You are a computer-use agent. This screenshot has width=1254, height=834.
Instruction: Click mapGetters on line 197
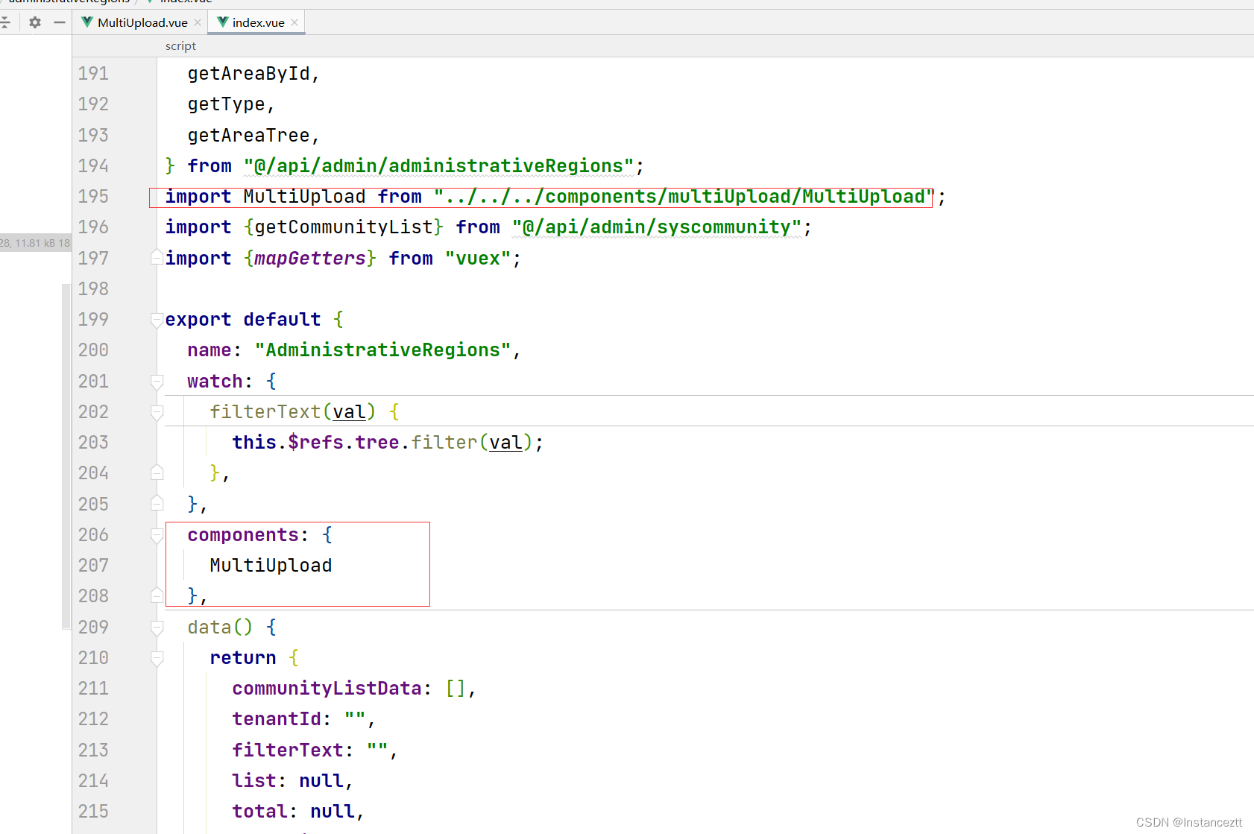[310, 259]
